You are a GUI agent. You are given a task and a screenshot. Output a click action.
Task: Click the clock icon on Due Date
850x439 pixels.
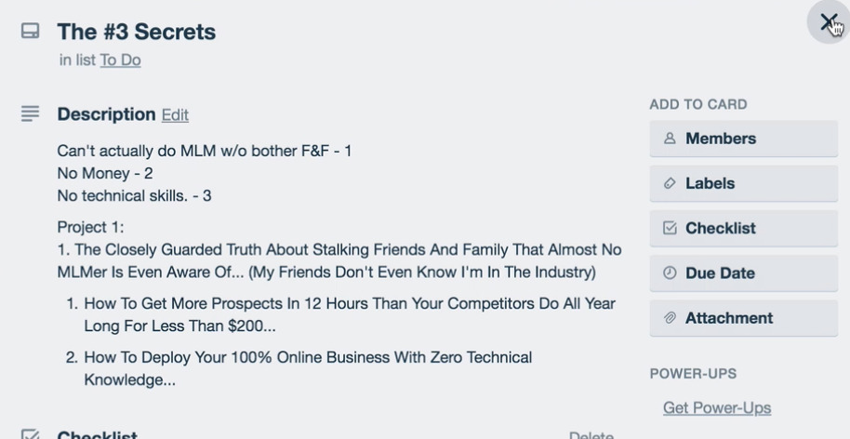coord(670,273)
